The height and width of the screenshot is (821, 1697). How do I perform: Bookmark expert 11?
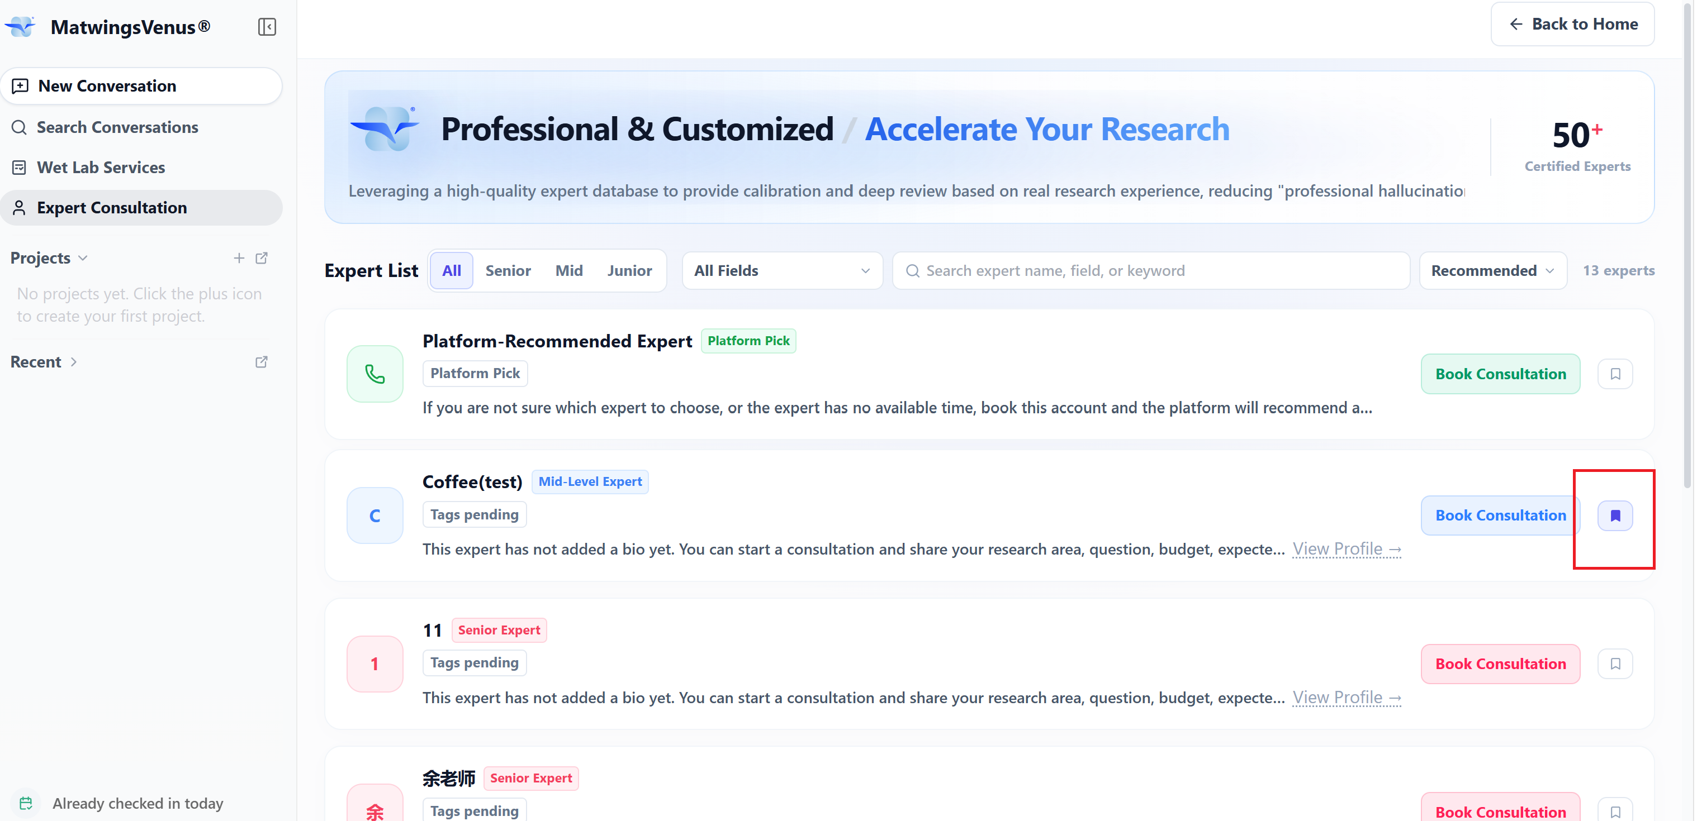[1615, 664]
